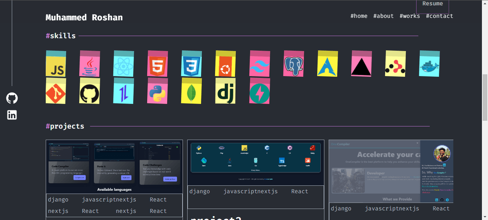Select the React atom skill icon
The image size is (488, 220).
coord(124,64)
